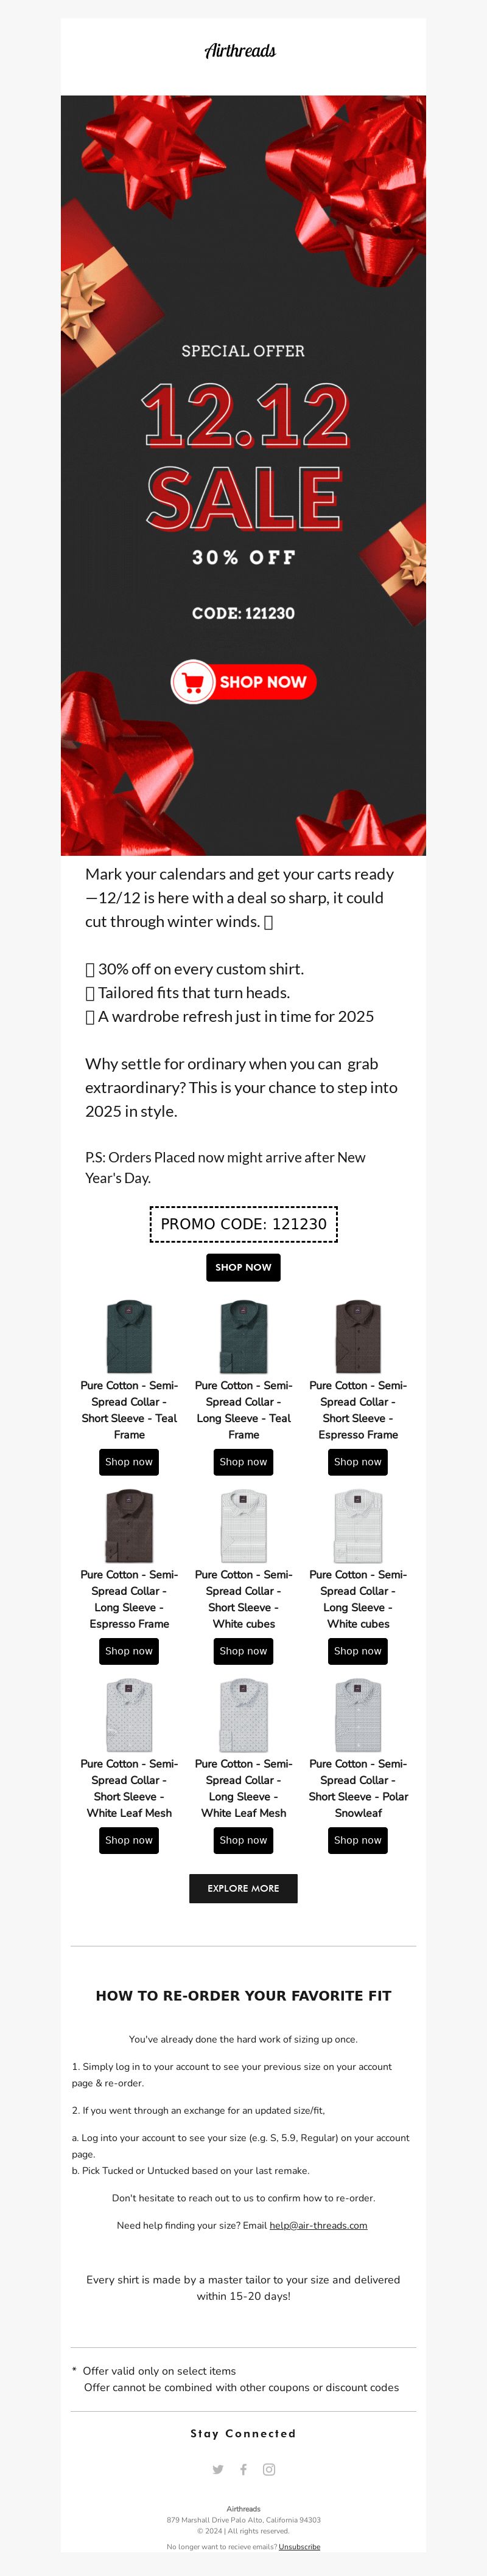Shop now for Long Sleeve White cubes
The image size is (487, 2576).
click(358, 1651)
